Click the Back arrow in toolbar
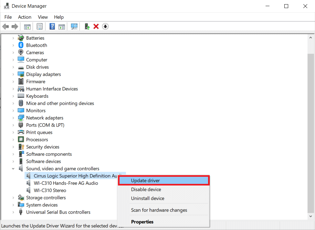This screenshot has width=315, height=230. coord(5,26)
